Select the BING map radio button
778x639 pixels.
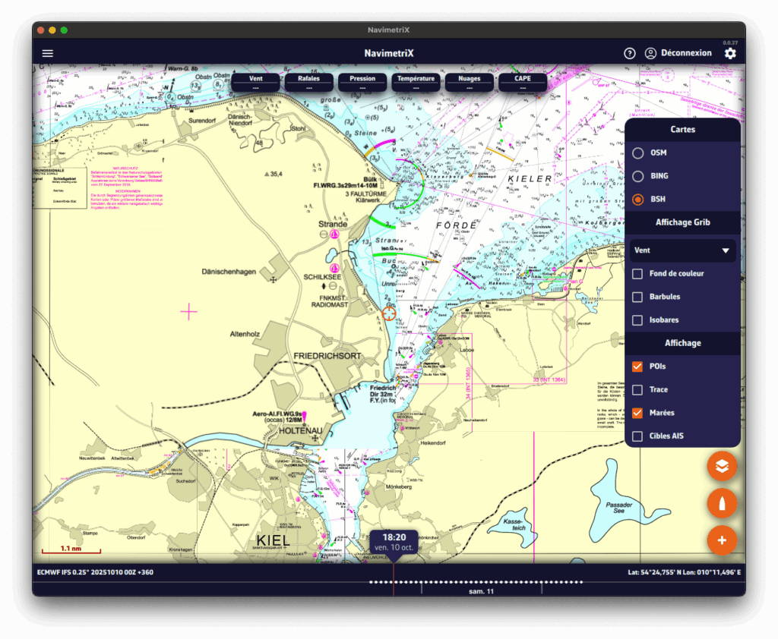pyautogui.click(x=638, y=176)
